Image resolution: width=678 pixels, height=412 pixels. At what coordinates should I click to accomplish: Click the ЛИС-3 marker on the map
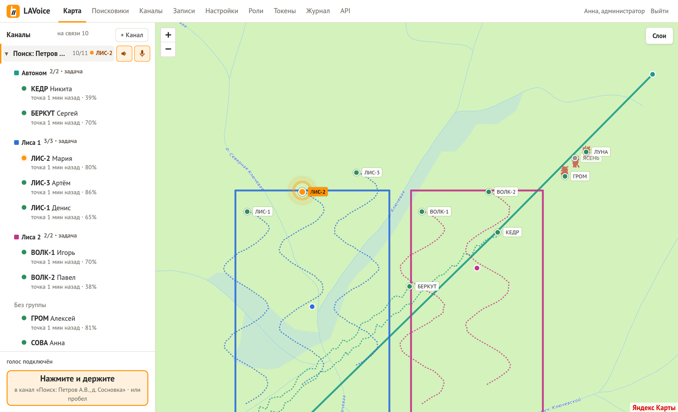click(356, 173)
